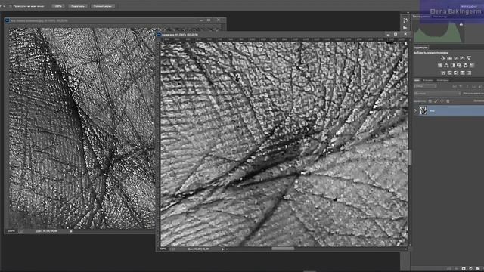Add an Exposure adjustment layer
The width and height of the screenshot is (484, 272).
[462, 58]
